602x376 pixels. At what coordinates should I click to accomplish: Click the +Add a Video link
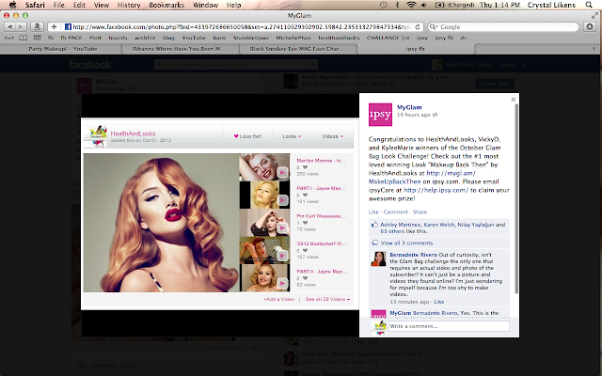pyautogui.click(x=278, y=299)
